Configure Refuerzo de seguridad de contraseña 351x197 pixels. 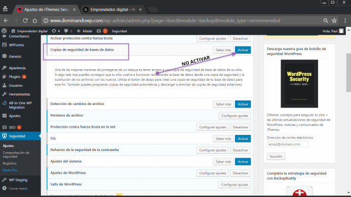(213, 150)
